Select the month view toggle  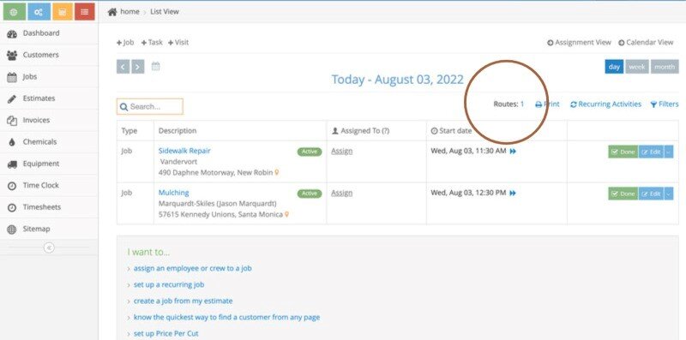pos(665,67)
